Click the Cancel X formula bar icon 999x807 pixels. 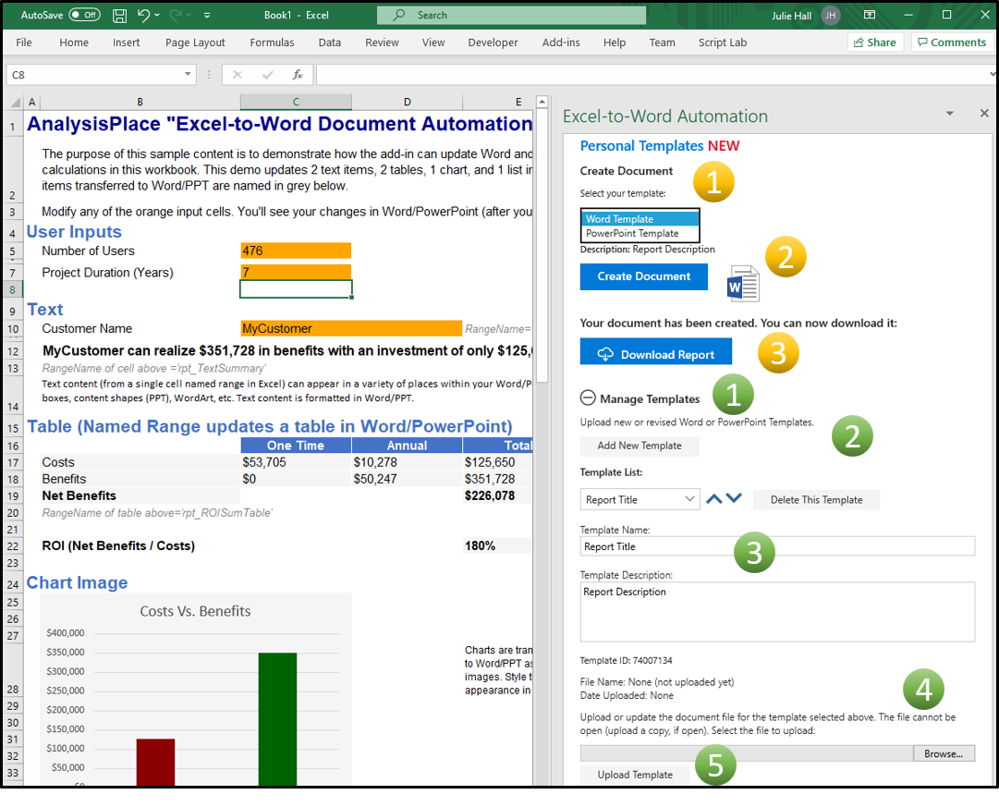pyautogui.click(x=238, y=75)
